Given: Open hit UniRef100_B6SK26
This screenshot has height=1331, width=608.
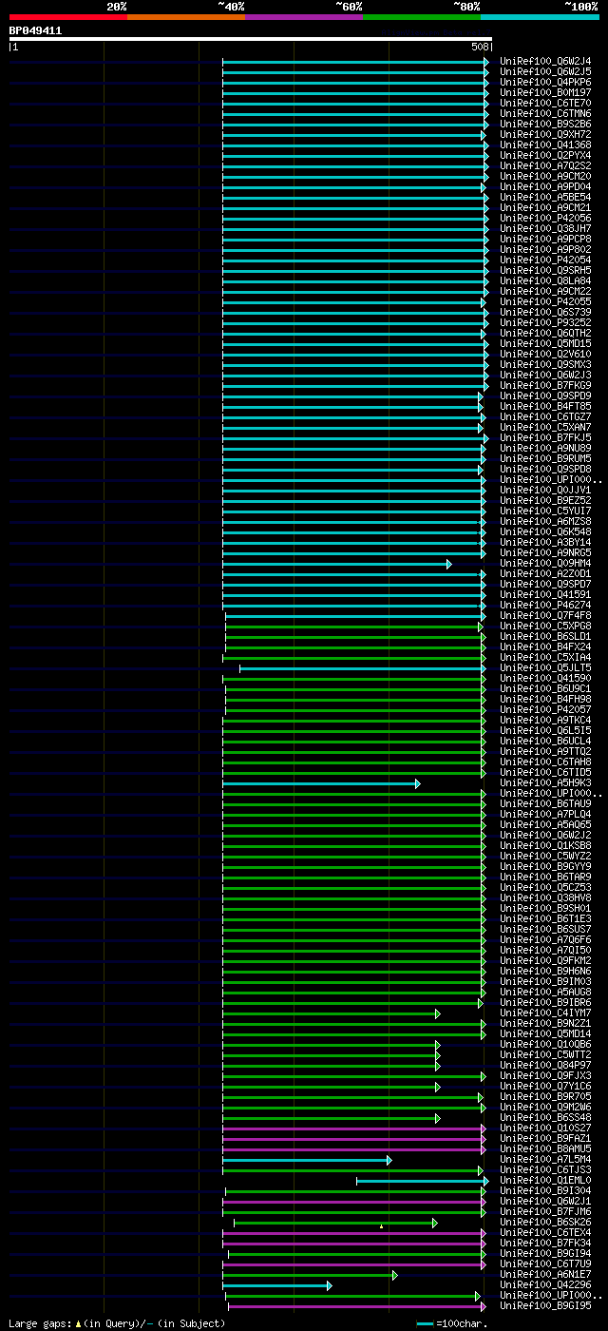Looking at the screenshot, I should [545, 1223].
